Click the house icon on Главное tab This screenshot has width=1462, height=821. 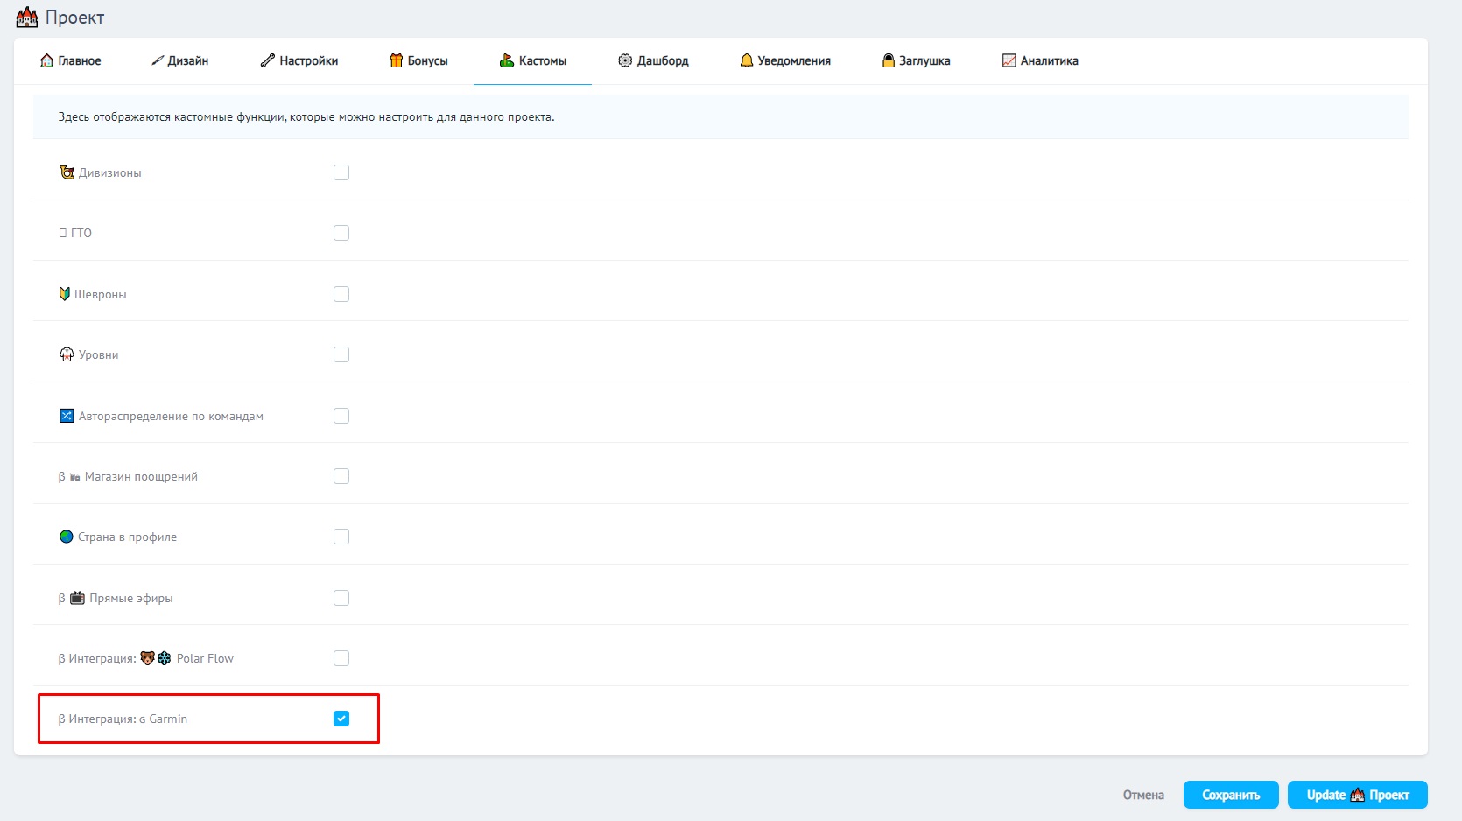pyautogui.click(x=47, y=60)
